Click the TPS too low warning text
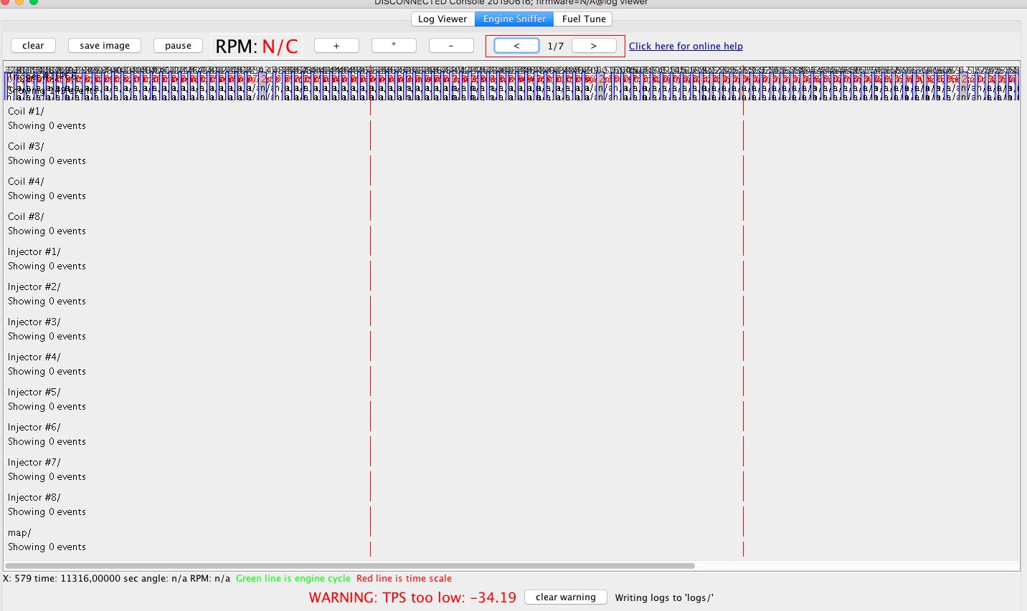This screenshot has width=1027, height=611. [x=412, y=597]
